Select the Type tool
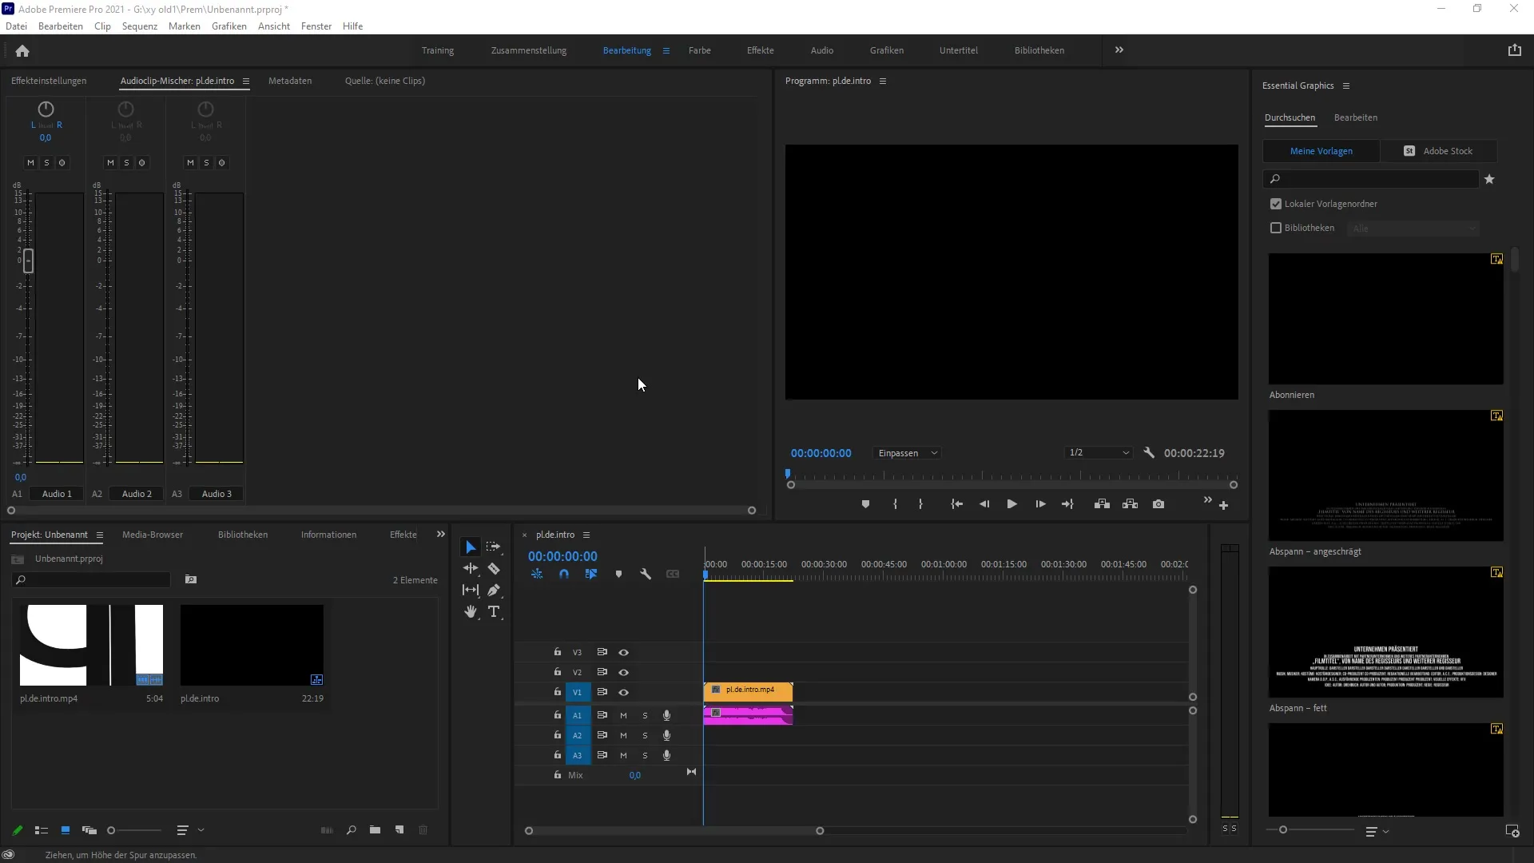The image size is (1534, 863). 494,612
